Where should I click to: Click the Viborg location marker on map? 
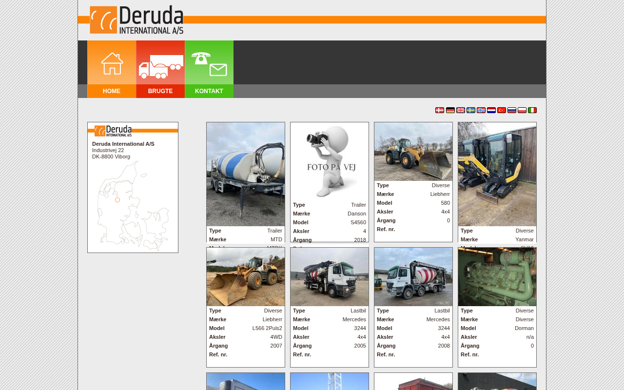(x=117, y=200)
